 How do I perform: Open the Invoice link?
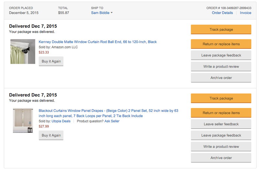[x=245, y=13]
